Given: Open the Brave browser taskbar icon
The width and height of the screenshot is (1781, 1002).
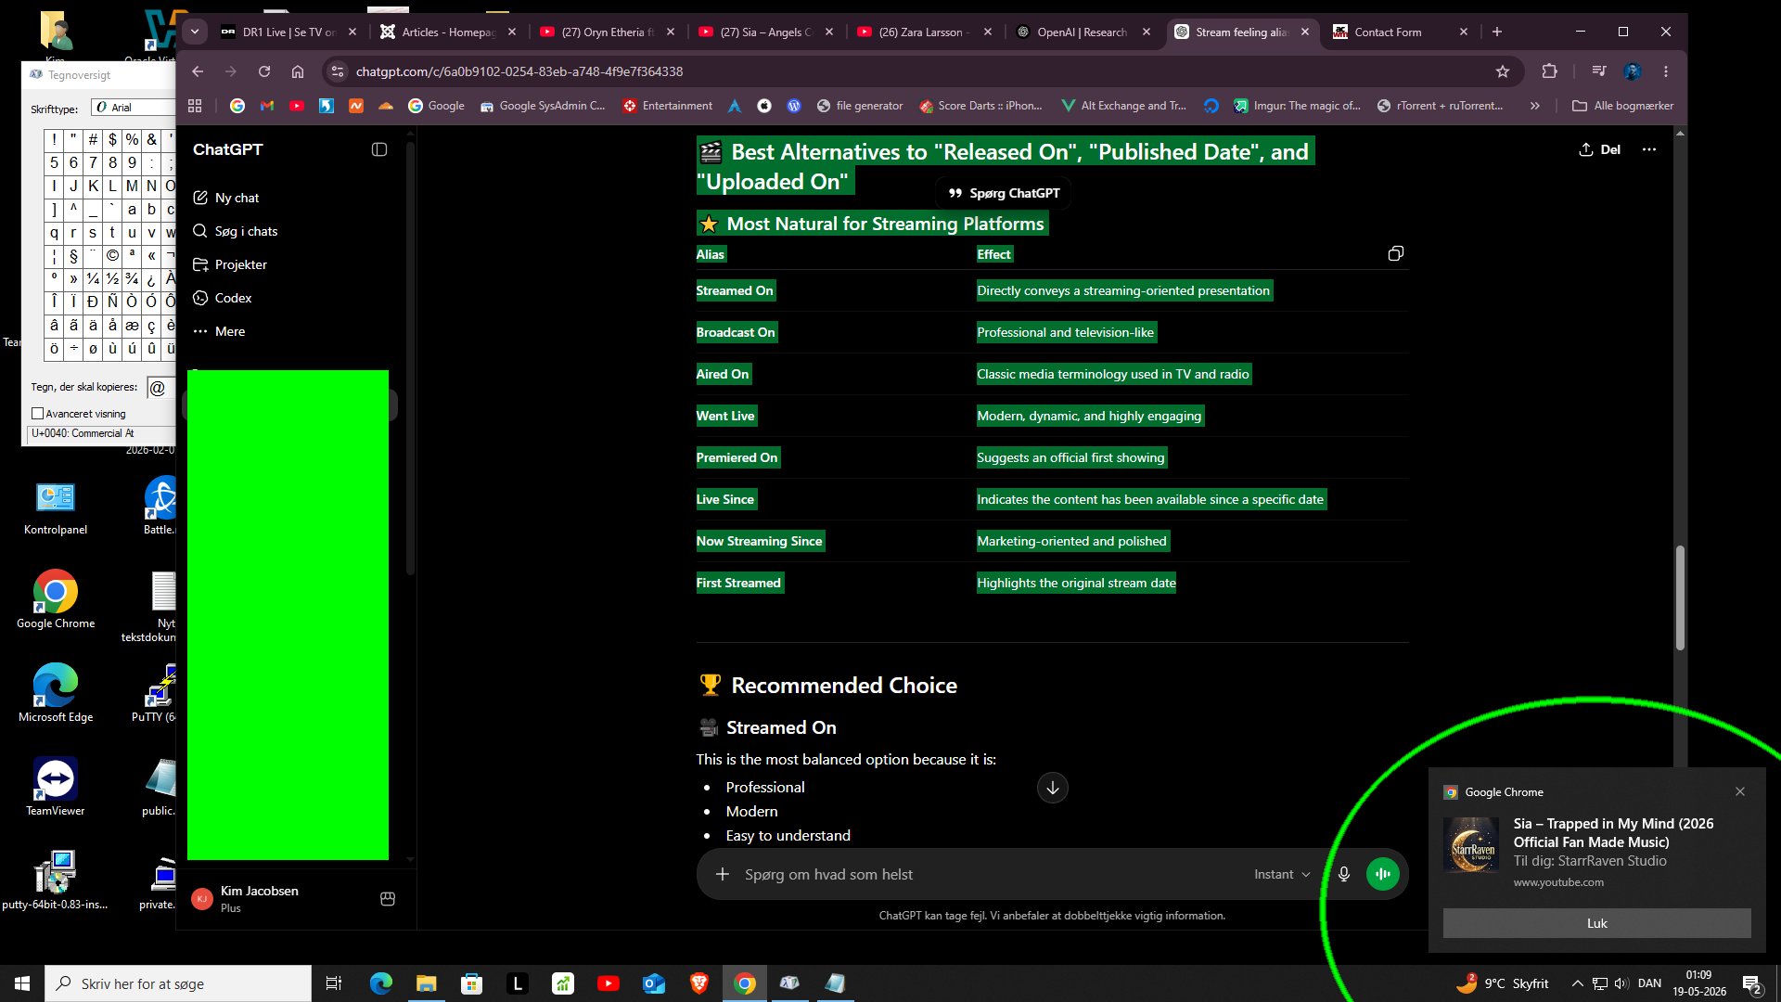Looking at the screenshot, I should 699,983.
